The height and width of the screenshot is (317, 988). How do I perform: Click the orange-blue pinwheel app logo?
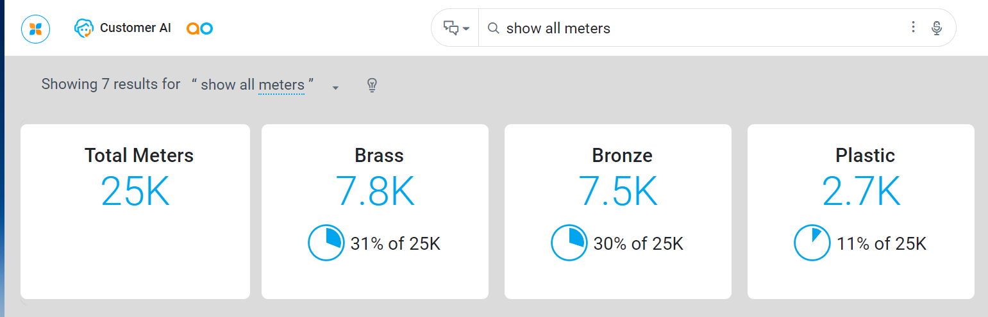coord(35,29)
